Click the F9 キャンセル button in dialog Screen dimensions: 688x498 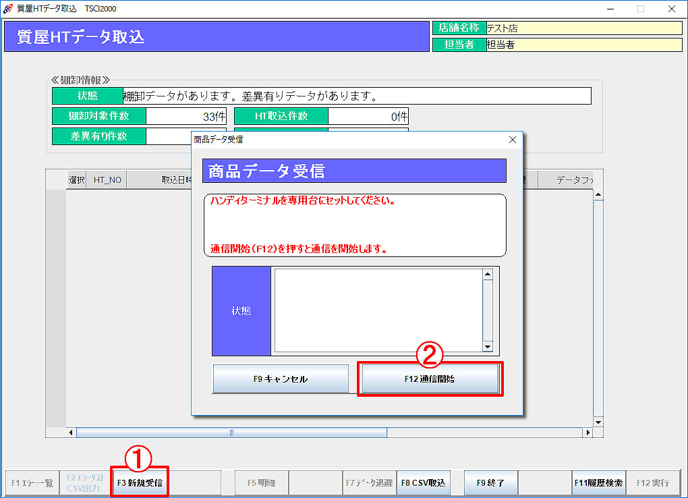coord(281,379)
